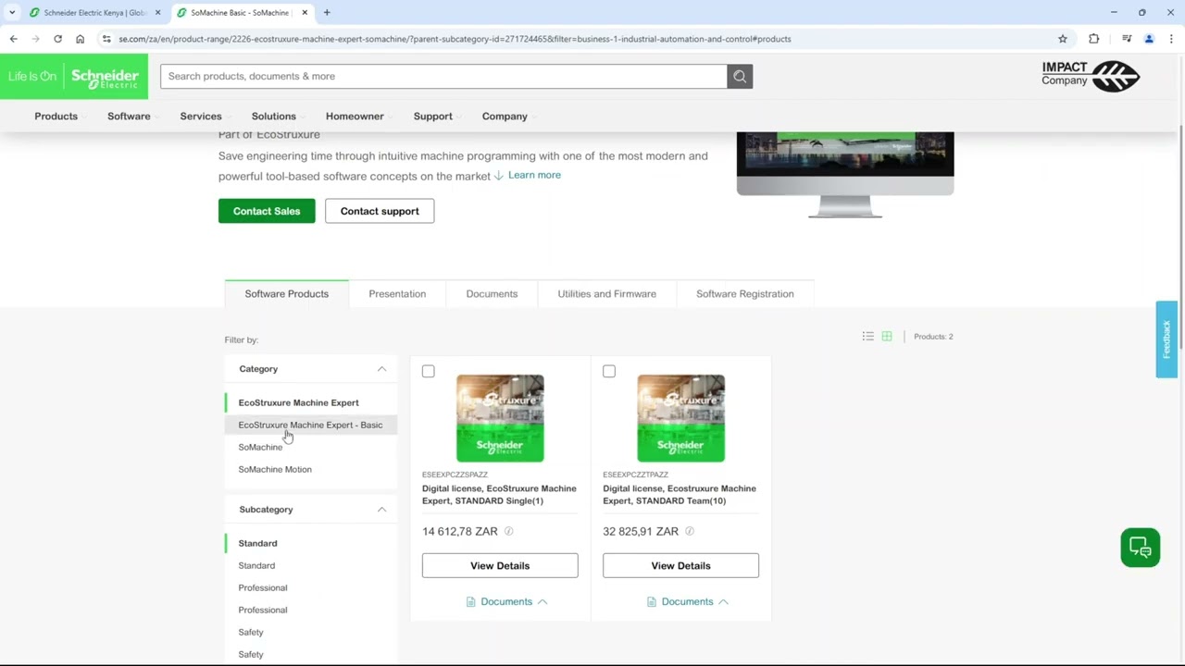Open the Impact Company logo link
This screenshot has width=1185, height=666.
coord(1091,76)
